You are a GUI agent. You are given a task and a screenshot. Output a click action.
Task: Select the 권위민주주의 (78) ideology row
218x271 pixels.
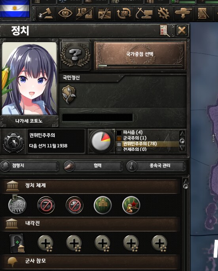(x=147, y=144)
